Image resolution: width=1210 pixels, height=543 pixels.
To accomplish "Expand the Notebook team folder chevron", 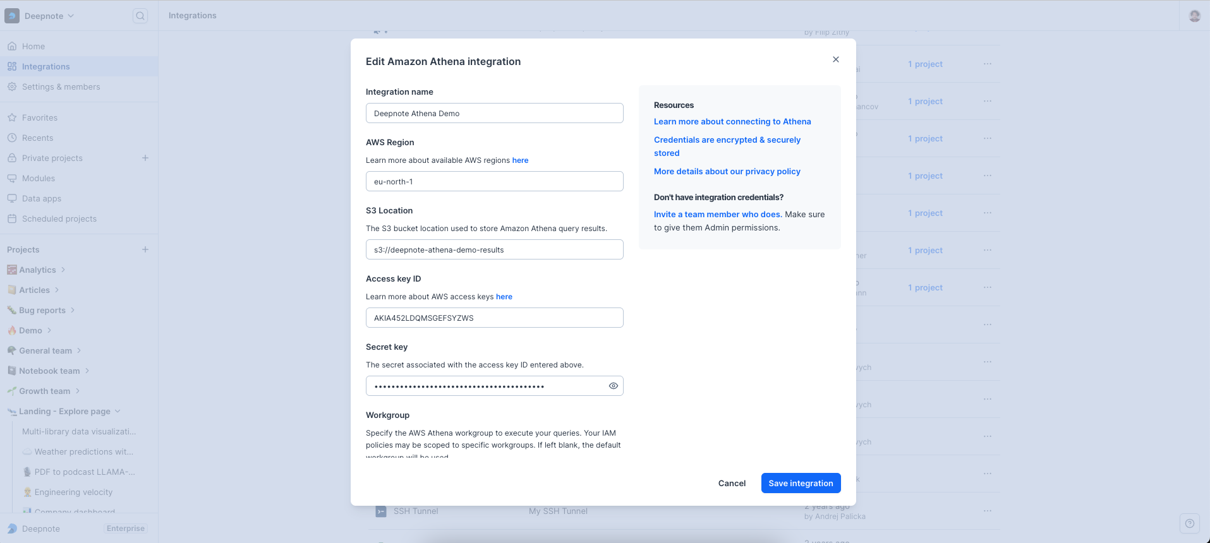I will click(x=87, y=371).
